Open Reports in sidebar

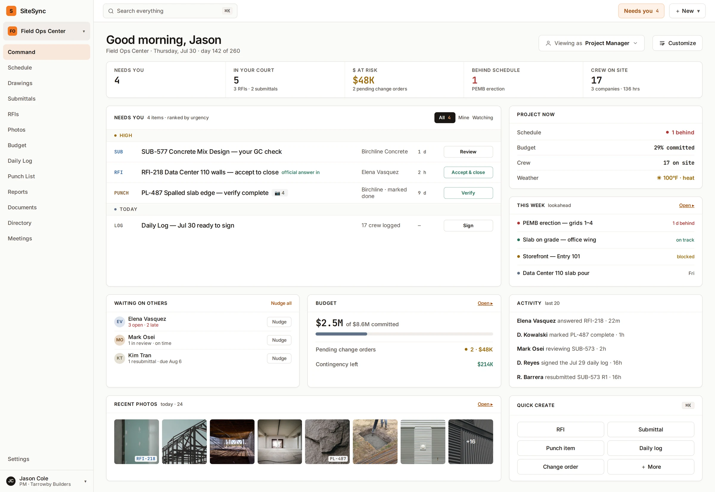(x=46, y=192)
